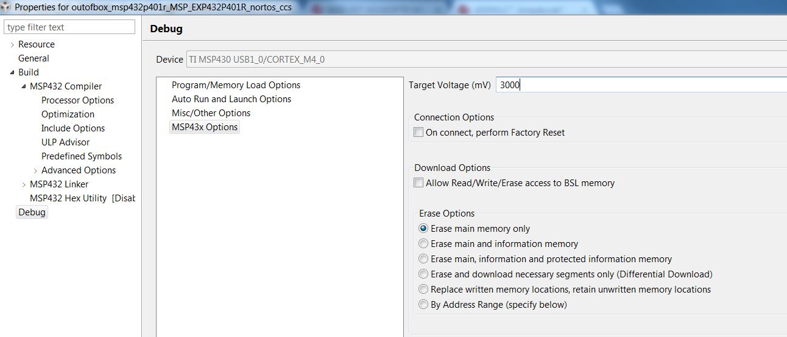Select Erase main memory only option
The width and height of the screenshot is (787, 337).
[423, 229]
